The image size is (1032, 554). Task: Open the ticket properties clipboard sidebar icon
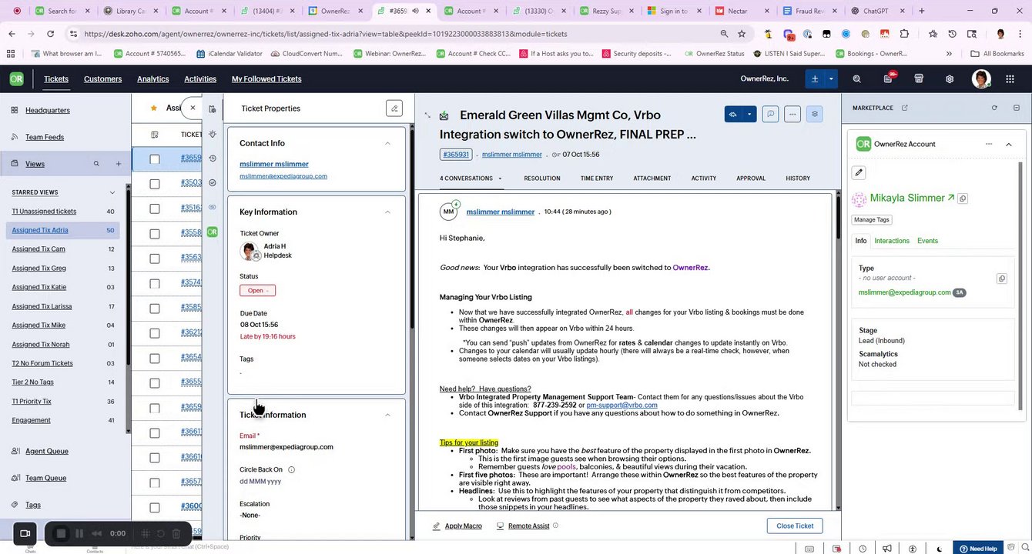tap(213, 108)
